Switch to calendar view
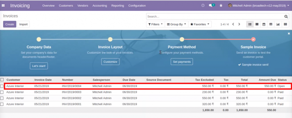292x118 pixels. [x=264, y=24]
